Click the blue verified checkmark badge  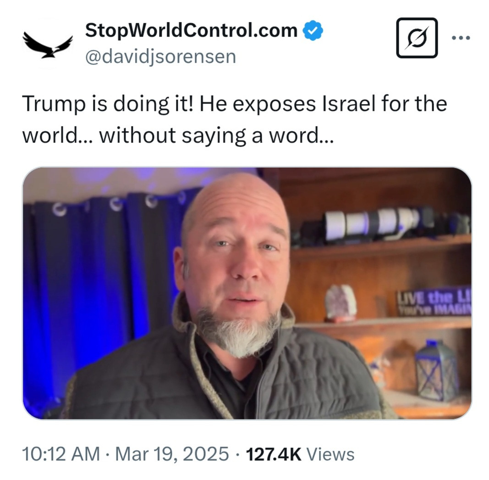click(x=313, y=30)
